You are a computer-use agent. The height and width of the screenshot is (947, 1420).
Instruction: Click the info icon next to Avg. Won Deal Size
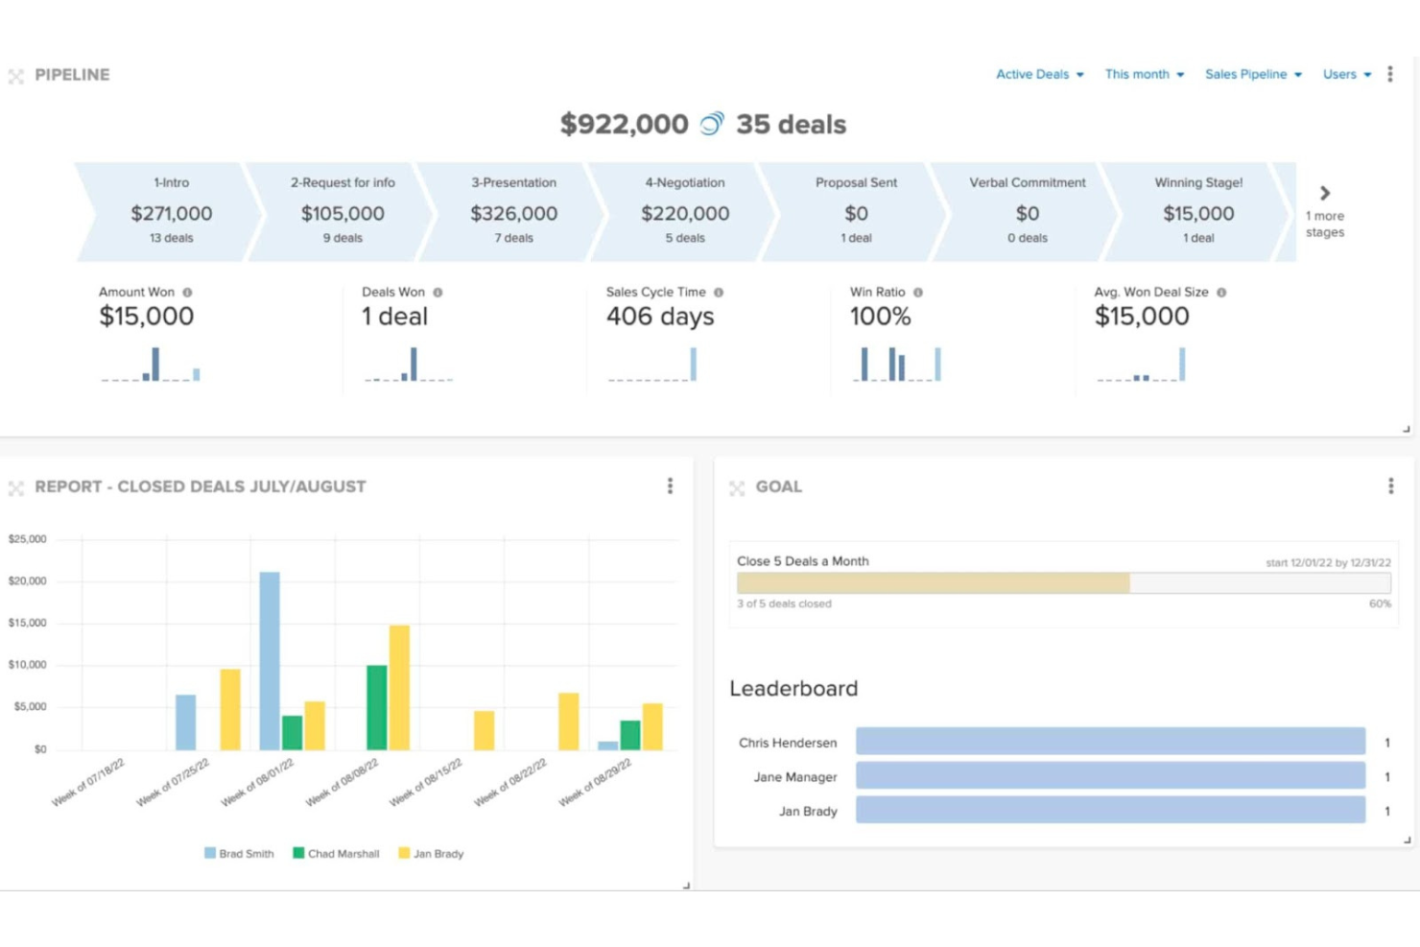[1221, 293]
